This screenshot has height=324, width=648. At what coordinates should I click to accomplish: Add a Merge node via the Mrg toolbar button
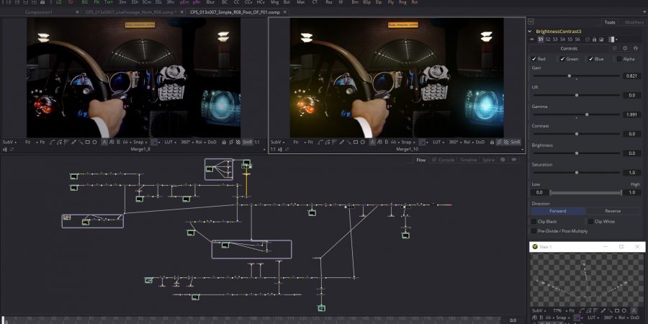pyautogui.click(x=274, y=3)
